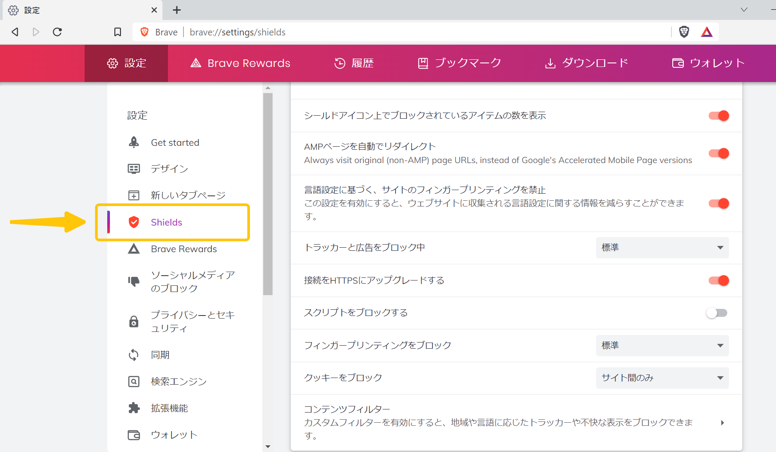Viewport: 776px width, 452px height.
Task: Click the padlock プライバシーとセキュリティ icon
Action: (x=134, y=321)
